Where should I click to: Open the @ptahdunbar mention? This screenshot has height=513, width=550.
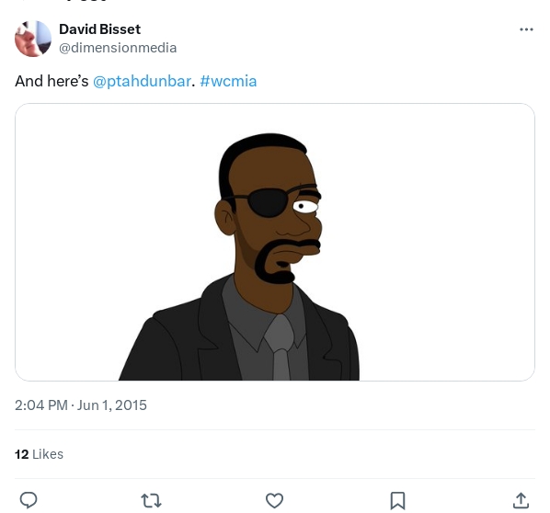point(142,81)
